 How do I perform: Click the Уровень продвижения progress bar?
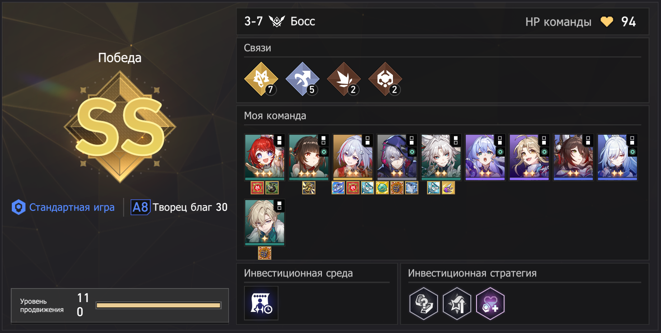click(158, 305)
